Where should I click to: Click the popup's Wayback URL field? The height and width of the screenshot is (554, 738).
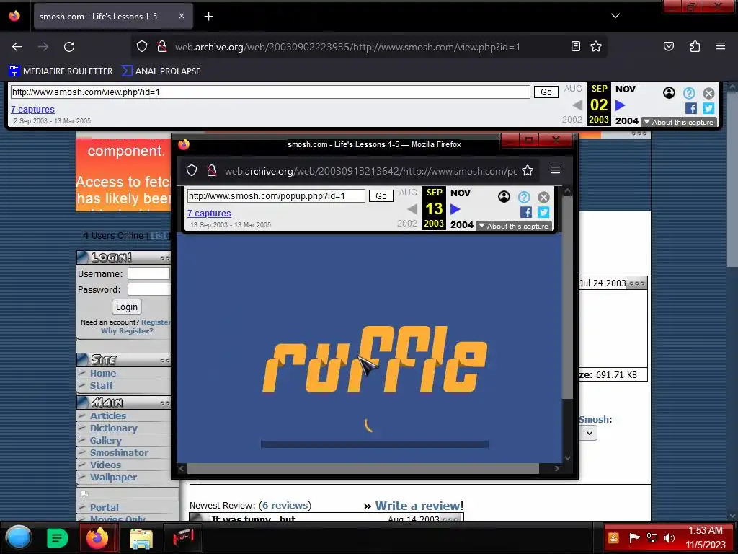pyautogui.click(x=276, y=196)
